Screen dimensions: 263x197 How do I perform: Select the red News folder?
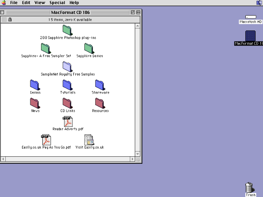[35, 103]
